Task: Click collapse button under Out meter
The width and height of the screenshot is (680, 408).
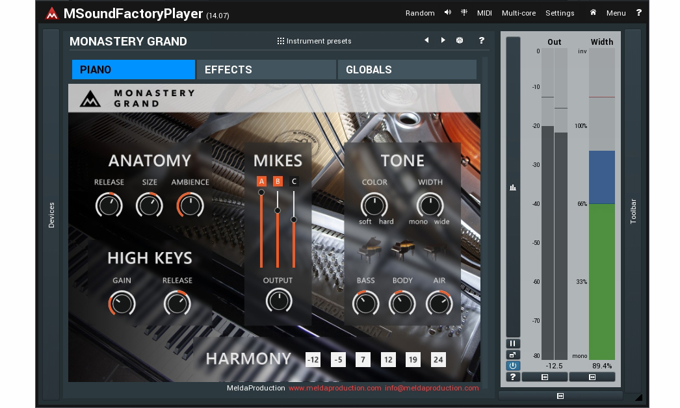Action: pyautogui.click(x=545, y=377)
